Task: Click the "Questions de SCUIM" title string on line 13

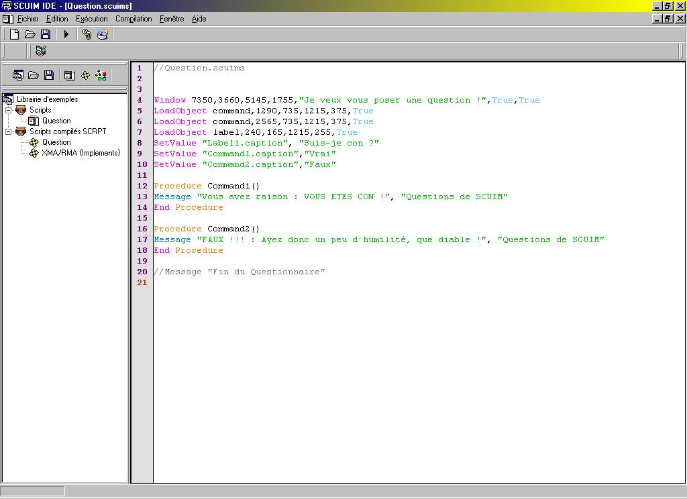Action: pyautogui.click(x=454, y=197)
